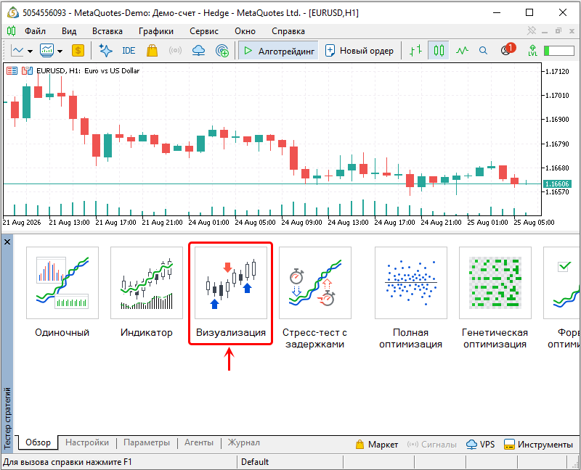
Task: Click the Signals broadcast toolbar icon
Action: pyautogui.click(x=175, y=50)
